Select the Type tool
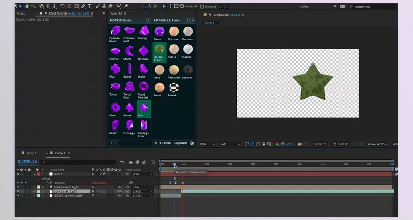This screenshot has height=220, width=413. (89, 6)
